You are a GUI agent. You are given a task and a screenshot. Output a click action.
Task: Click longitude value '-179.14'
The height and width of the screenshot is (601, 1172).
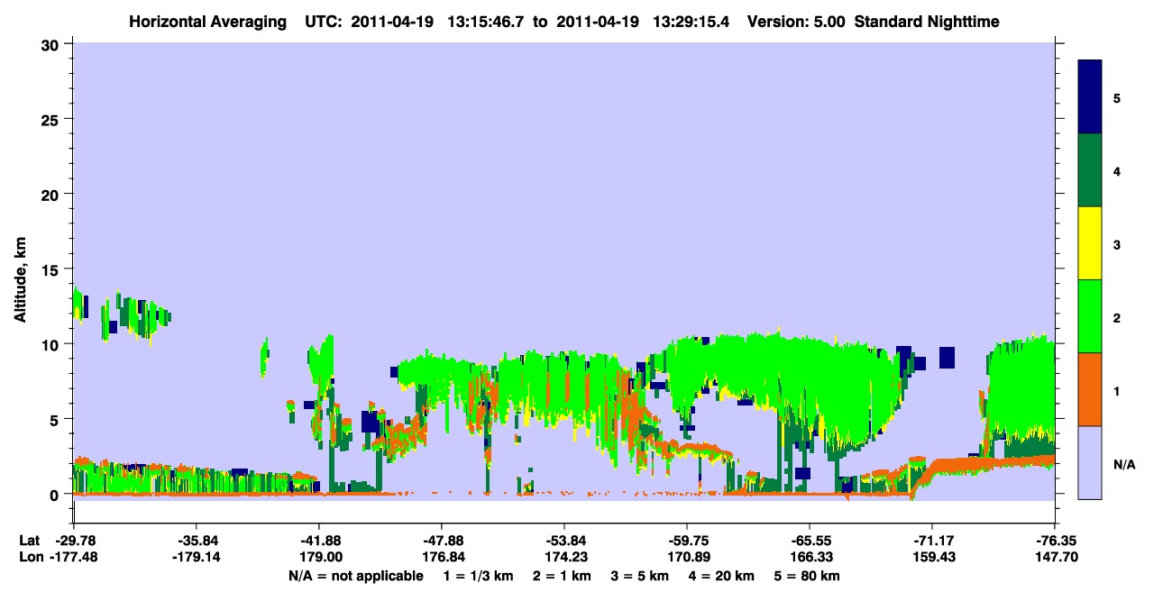tap(196, 557)
